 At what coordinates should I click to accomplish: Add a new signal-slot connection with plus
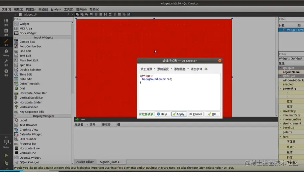pyautogui.click(x=77, y=119)
